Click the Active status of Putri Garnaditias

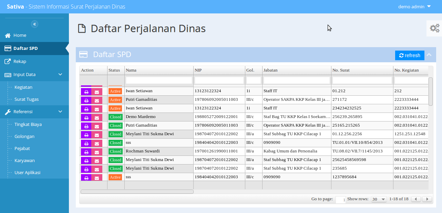point(115,100)
